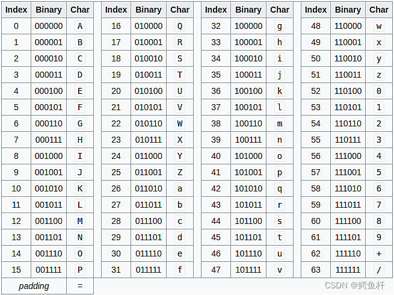The image size is (394, 295).
Task: Click char cell lowercase k
Action: [280, 91]
